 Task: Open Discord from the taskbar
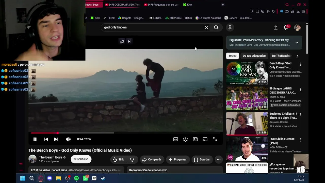[50, 178]
